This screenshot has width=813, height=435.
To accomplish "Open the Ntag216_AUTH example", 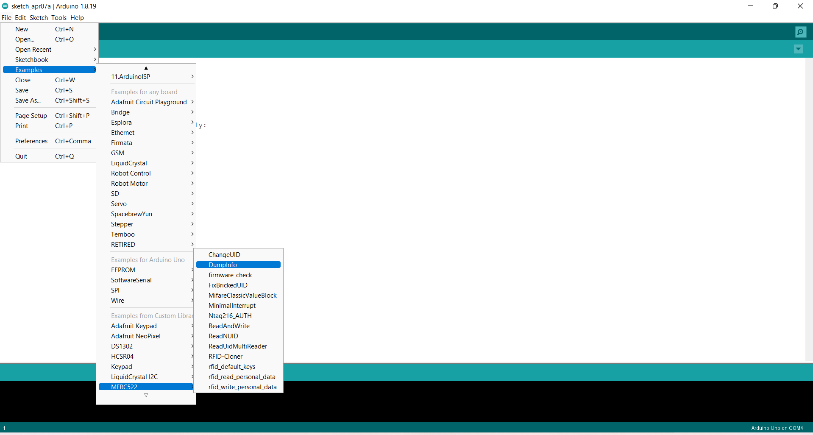I will tap(230, 315).
